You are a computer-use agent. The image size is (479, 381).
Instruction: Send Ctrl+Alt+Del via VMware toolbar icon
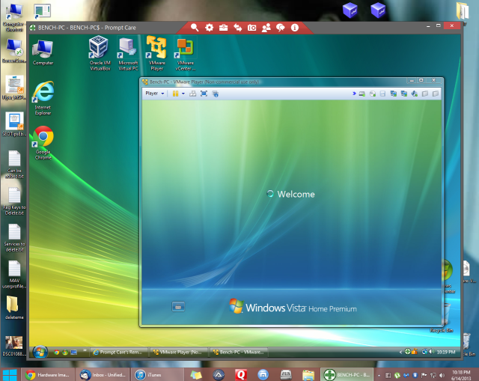point(193,94)
